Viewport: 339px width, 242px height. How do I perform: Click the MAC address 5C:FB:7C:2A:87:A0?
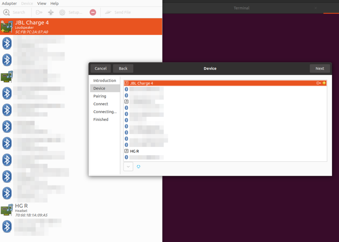point(31,32)
